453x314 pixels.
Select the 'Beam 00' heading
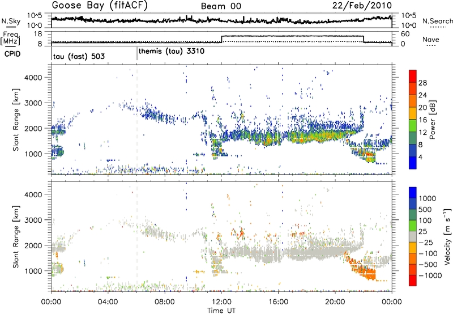[221, 6]
